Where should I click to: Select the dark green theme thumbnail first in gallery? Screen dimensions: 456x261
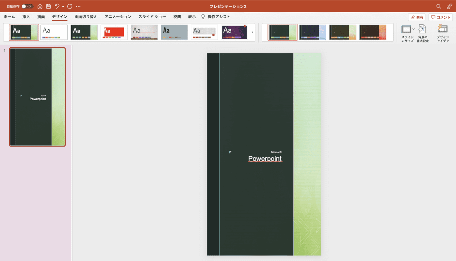(24, 32)
